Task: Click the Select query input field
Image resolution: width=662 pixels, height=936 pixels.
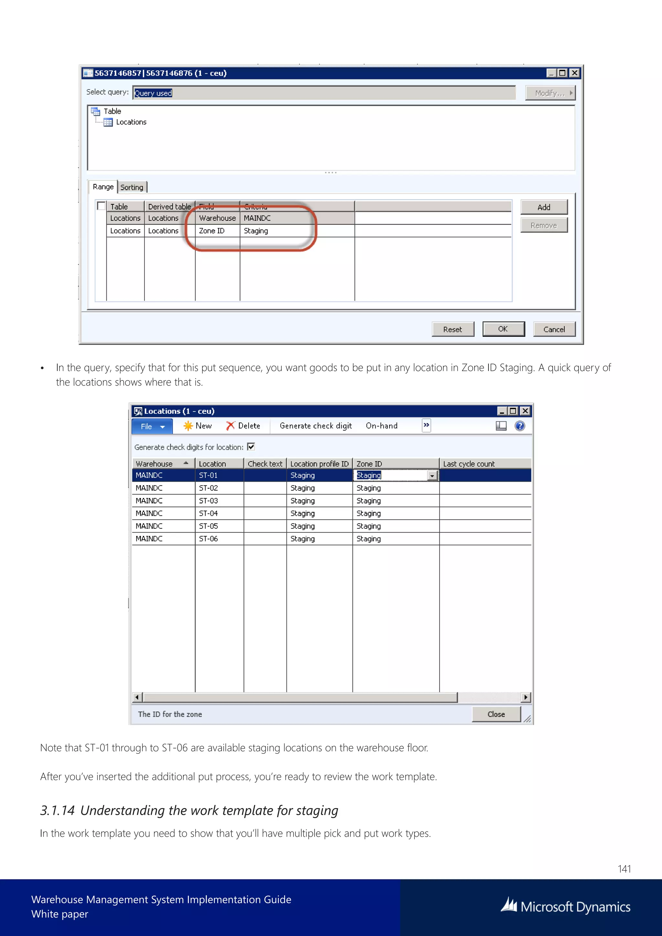Action: point(324,93)
